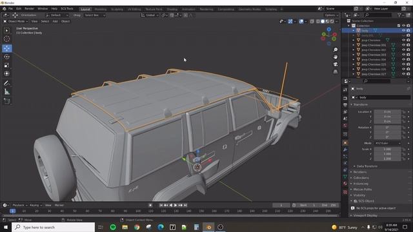
Task: Select the Annotate tool
Action: point(7,83)
